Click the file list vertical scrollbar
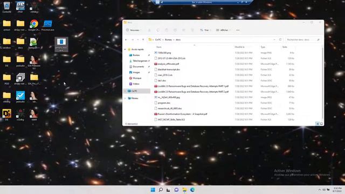The width and height of the screenshot is (345, 194). point(322,84)
